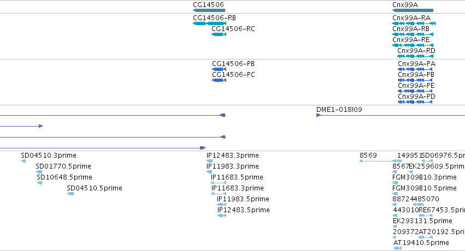Select protein label Cnx99A-PE
Image resolution: width=465 pixels, height=251 pixels.
pos(416,86)
